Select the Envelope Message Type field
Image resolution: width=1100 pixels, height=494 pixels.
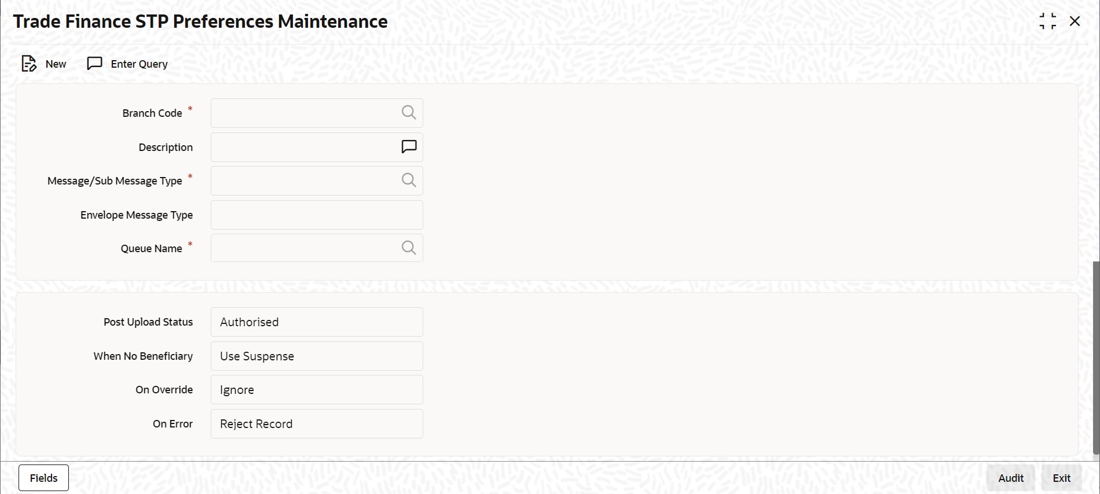317,215
